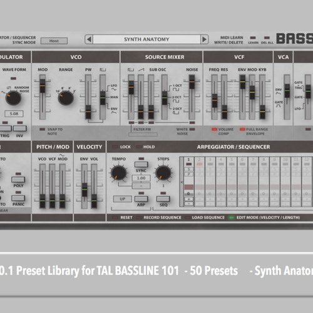Click the LFO rate value 5.08
The height and width of the screenshot is (313, 313).
(x=14, y=114)
